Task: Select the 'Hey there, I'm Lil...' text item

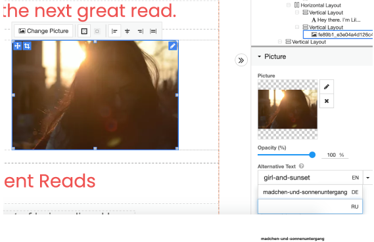Action: click(336, 20)
